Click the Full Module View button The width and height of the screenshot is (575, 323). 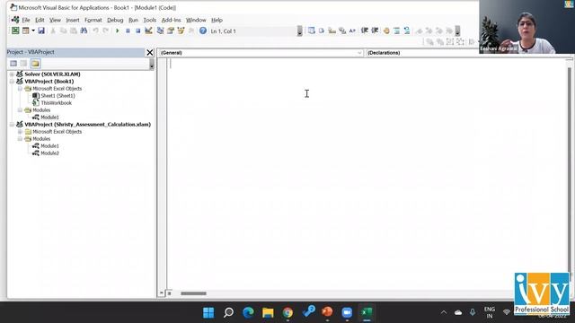click(169, 293)
